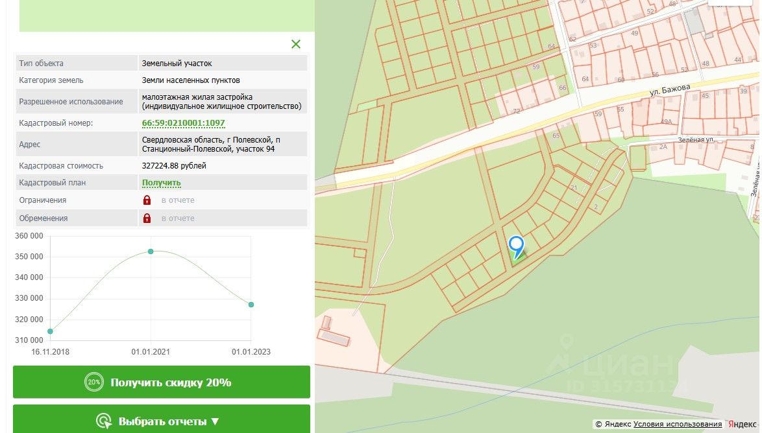Select the 16.11.2018 chart data point
This screenshot has height=433, width=762.
coord(50,331)
